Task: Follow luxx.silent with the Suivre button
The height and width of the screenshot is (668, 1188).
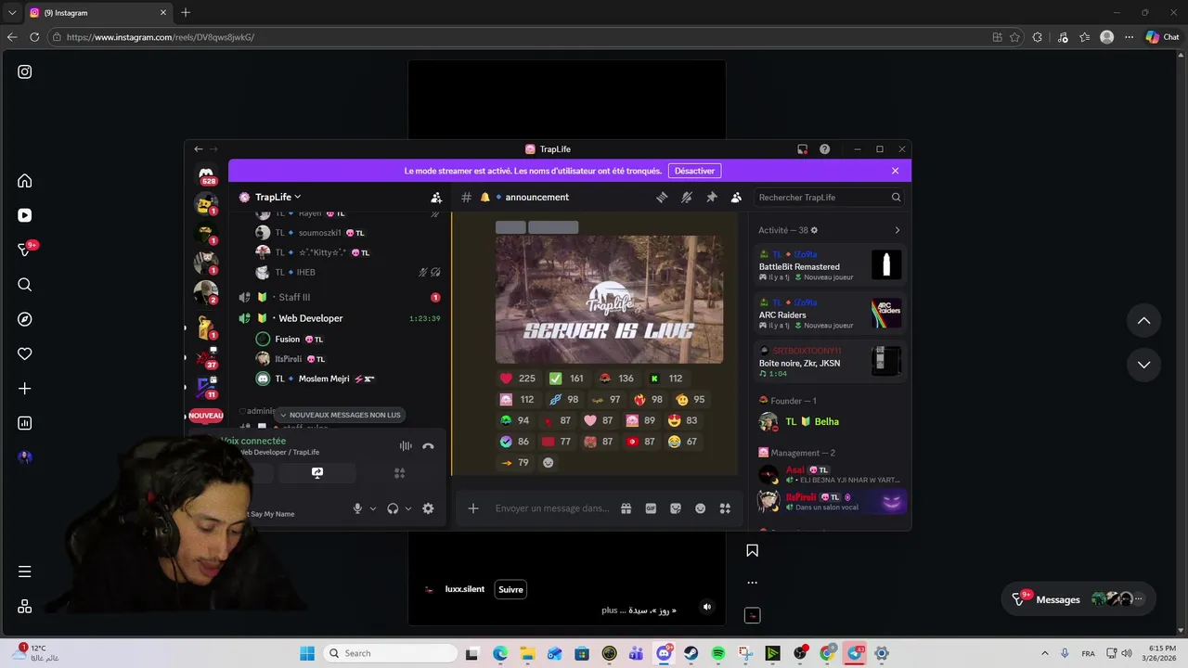Action: tap(510, 589)
